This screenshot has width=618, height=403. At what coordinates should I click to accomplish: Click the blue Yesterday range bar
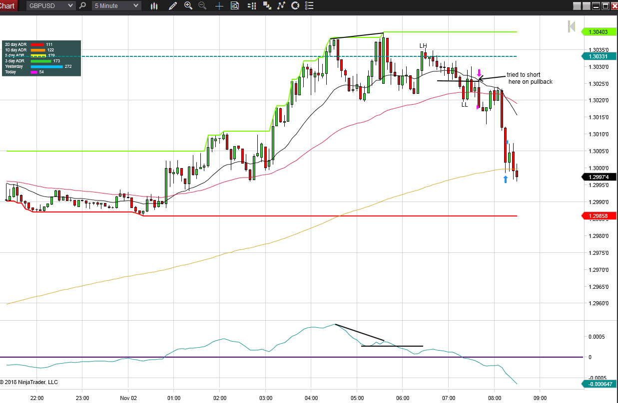(x=47, y=66)
